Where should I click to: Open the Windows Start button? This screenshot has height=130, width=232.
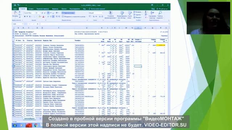coord(14,125)
